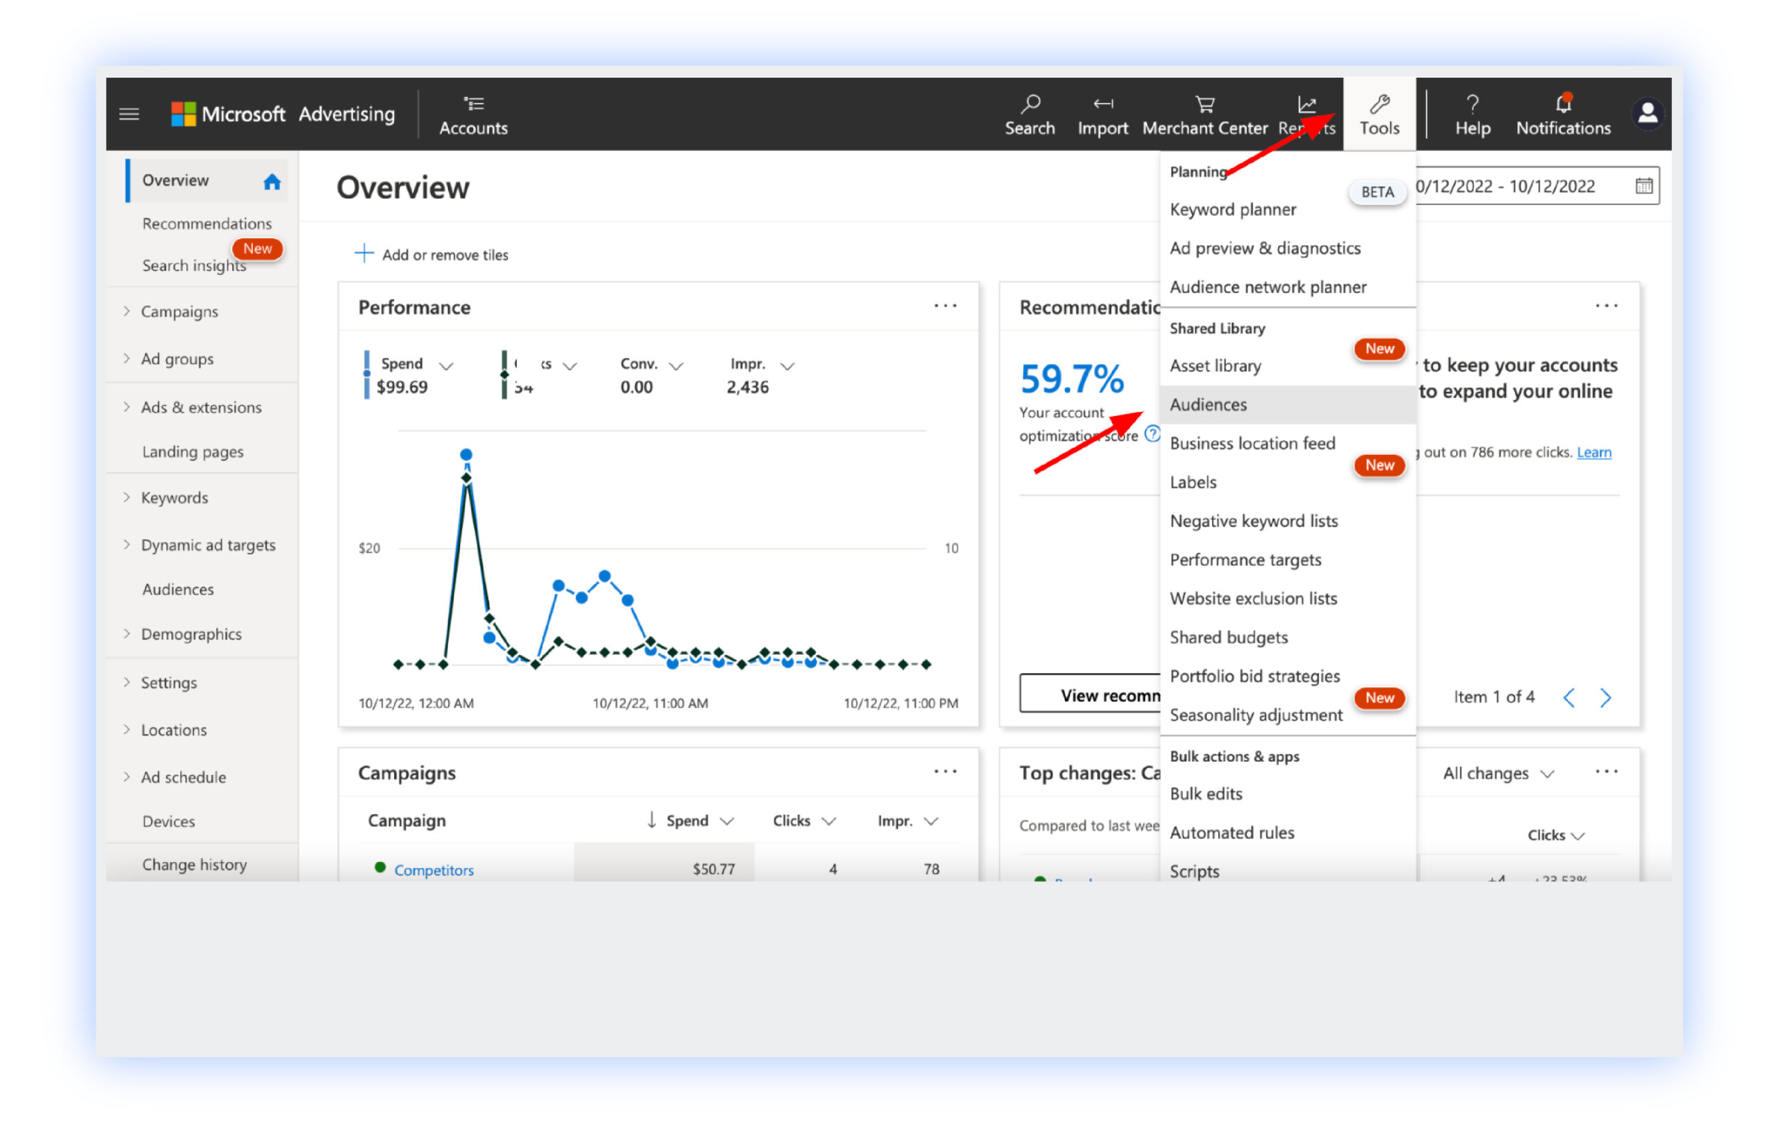
Task: Click the date range input field
Action: [1536, 186]
